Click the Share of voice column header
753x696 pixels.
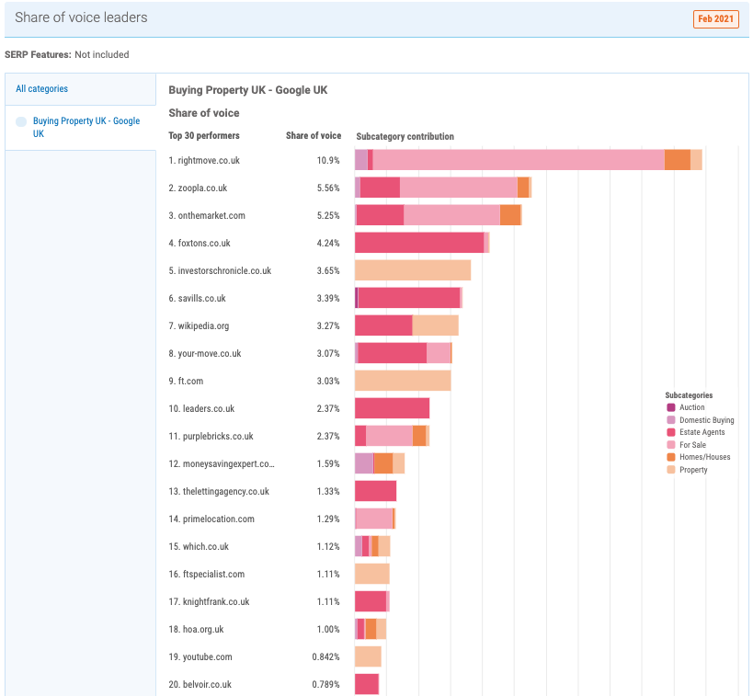pos(314,135)
